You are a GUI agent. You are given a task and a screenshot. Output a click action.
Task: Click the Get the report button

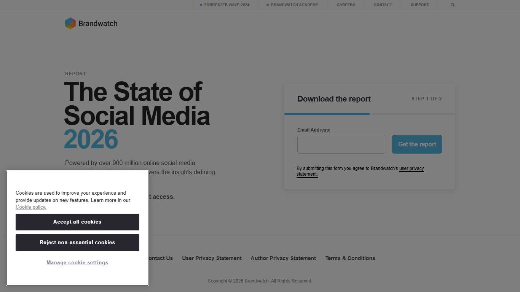click(x=417, y=144)
